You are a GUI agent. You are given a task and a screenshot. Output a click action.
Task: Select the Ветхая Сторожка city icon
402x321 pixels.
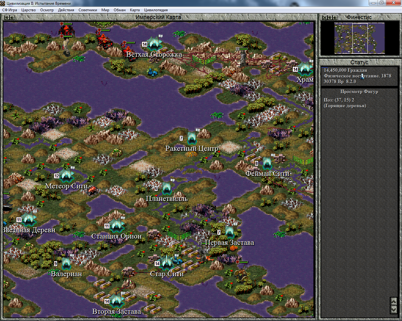pyautogui.click(x=155, y=43)
